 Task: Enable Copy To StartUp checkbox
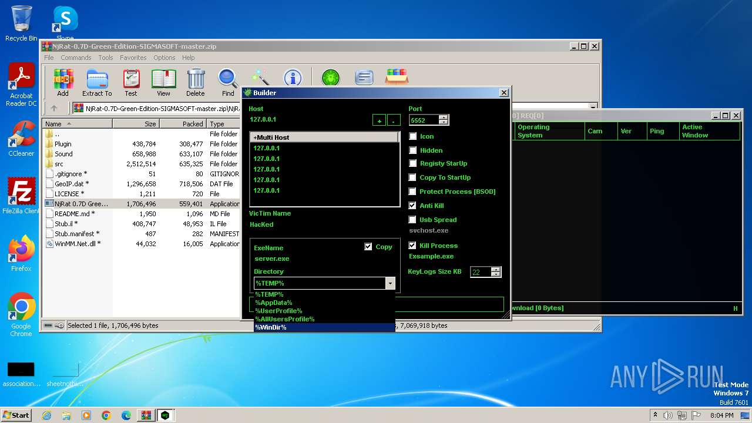pyautogui.click(x=413, y=177)
